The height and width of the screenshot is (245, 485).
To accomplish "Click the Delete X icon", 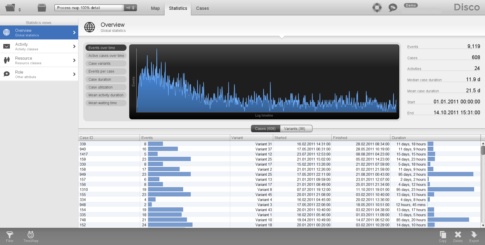I will [x=458, y=237].
